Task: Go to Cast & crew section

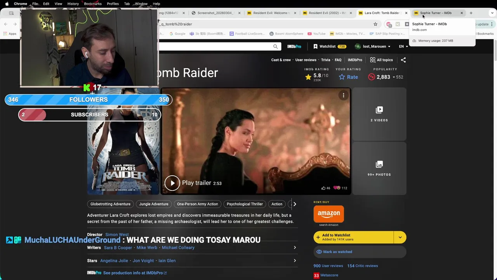Action: pos(281,60)
